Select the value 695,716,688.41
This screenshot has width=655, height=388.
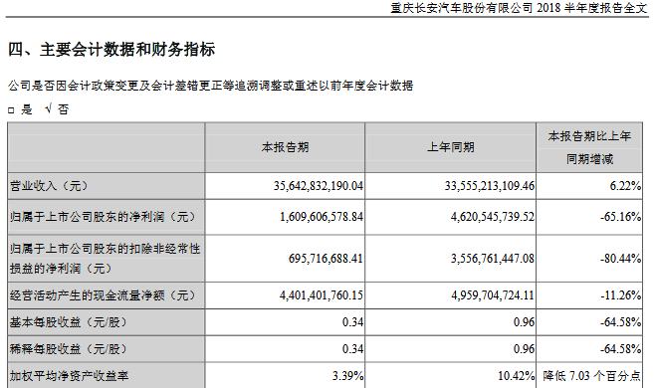(x=326, y=259)
